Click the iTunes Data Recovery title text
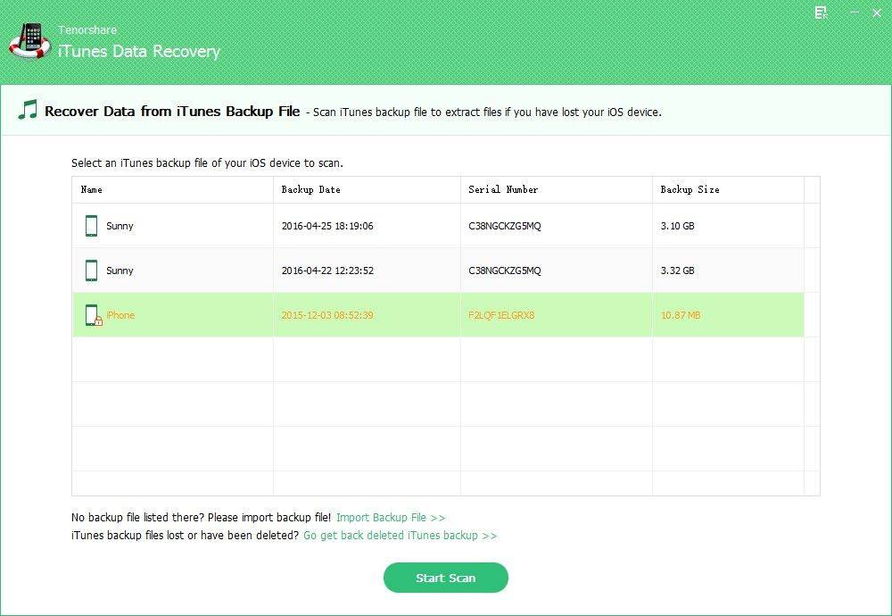This screenshot has width=892, height=616. (139, 51)
